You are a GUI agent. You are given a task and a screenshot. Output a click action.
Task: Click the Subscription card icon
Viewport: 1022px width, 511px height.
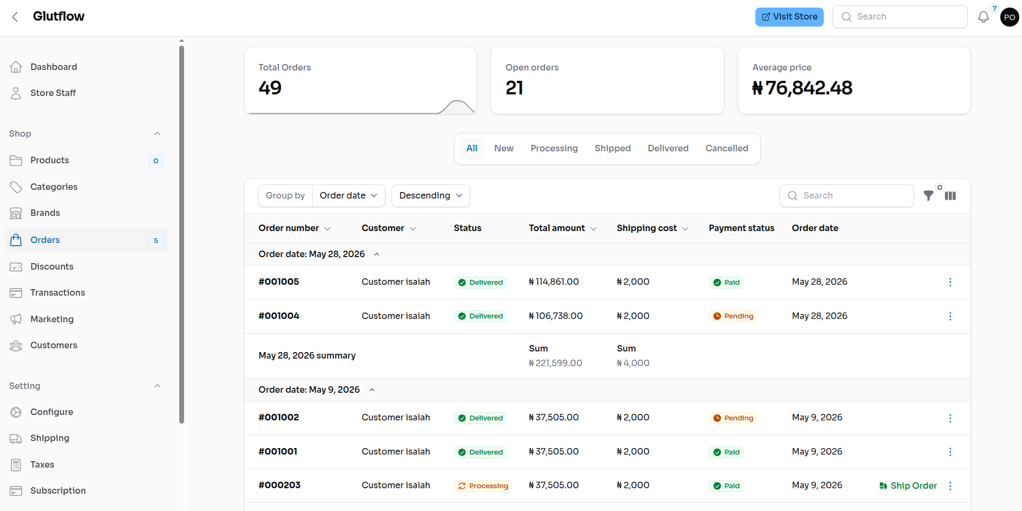[16, 491]
